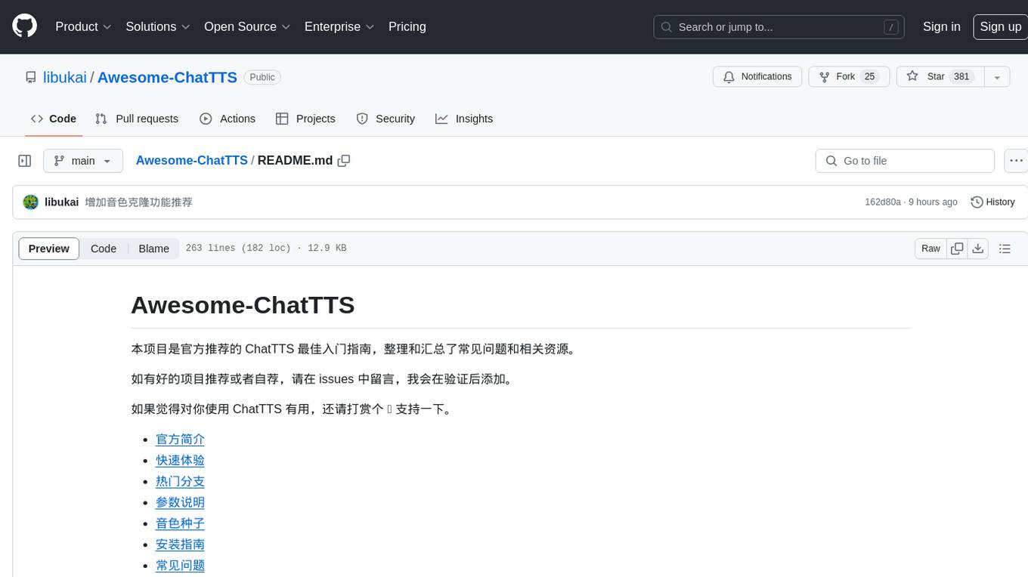Image resolution: width=1028 pixels, height=577 pixels.
Task: View the 25 forks count
Action: coord(869,77)
